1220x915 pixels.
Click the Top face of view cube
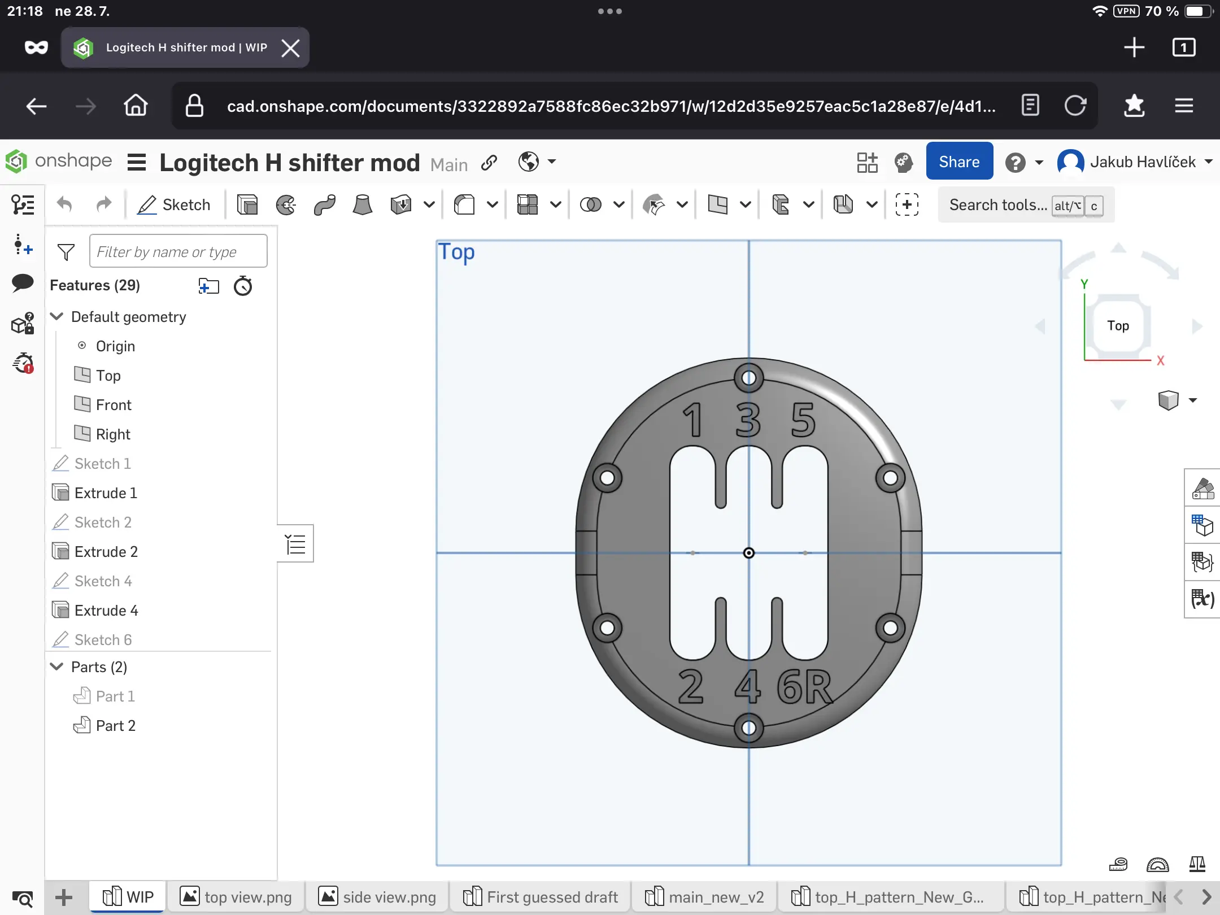[x=1118, y=325]
